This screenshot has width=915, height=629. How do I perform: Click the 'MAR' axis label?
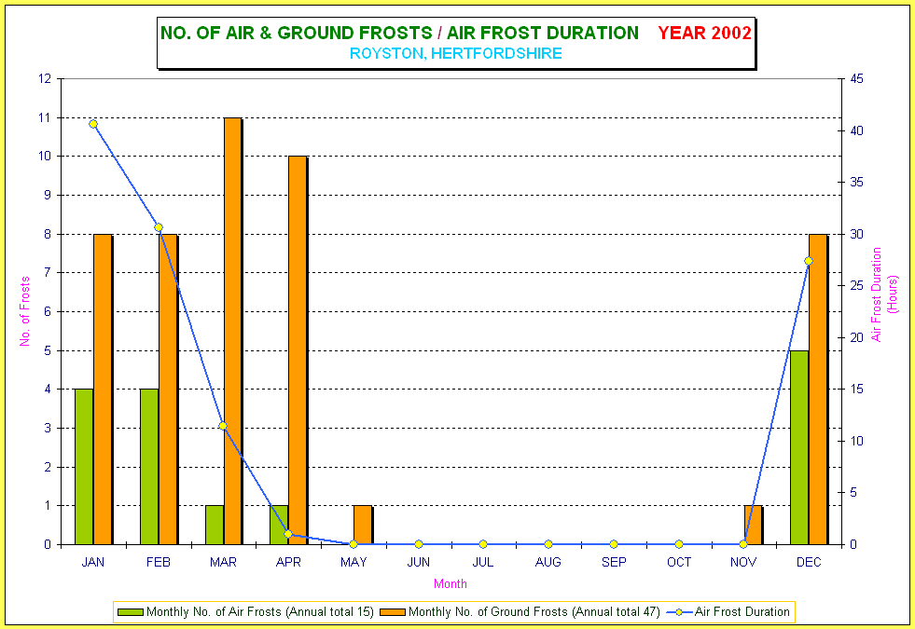click(x=223, y=562)
